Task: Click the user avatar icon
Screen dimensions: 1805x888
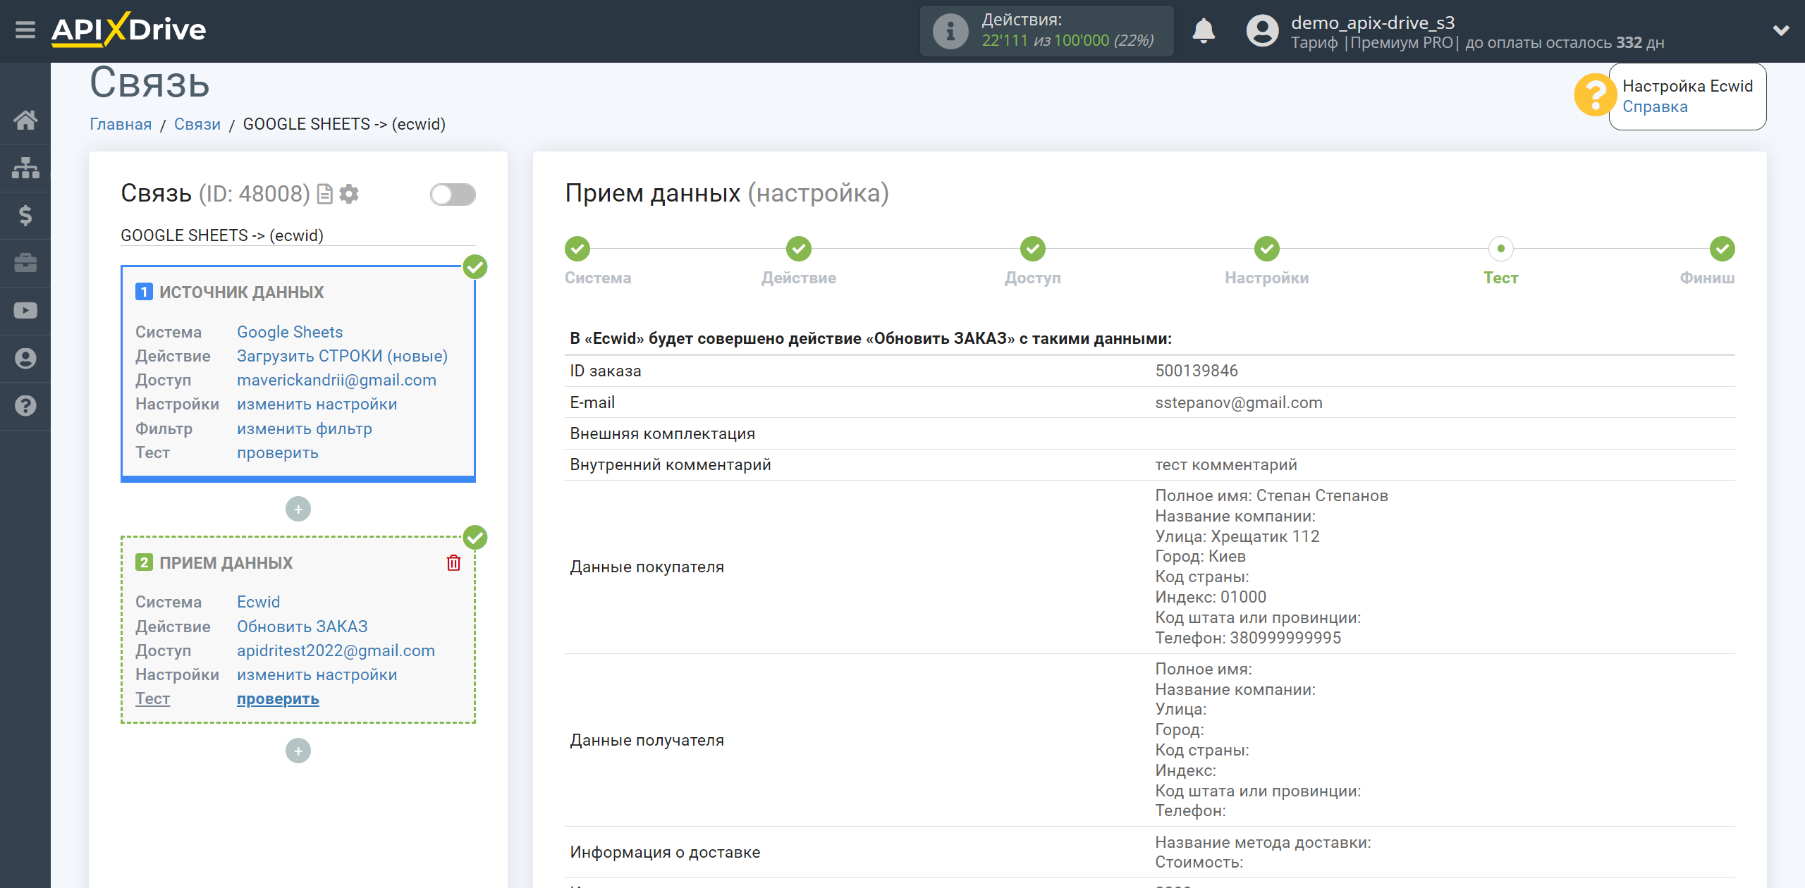Action: coord(1262,31)
